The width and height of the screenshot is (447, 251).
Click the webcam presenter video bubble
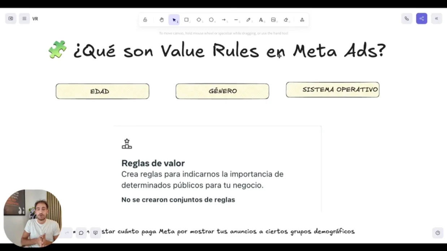coord(32,218)
